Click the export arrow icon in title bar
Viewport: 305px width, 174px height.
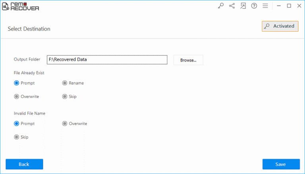point(243,6)
